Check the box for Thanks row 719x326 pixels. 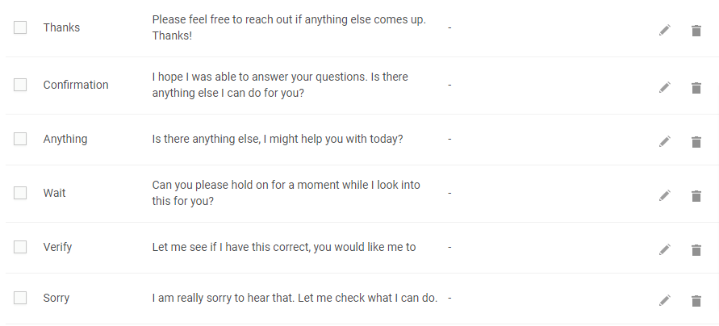pyautogui.click(x=20, y=27)
